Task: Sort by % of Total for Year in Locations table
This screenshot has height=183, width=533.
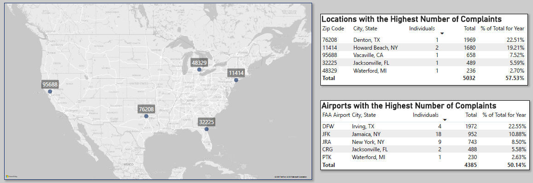Action: tap(503, 29)
